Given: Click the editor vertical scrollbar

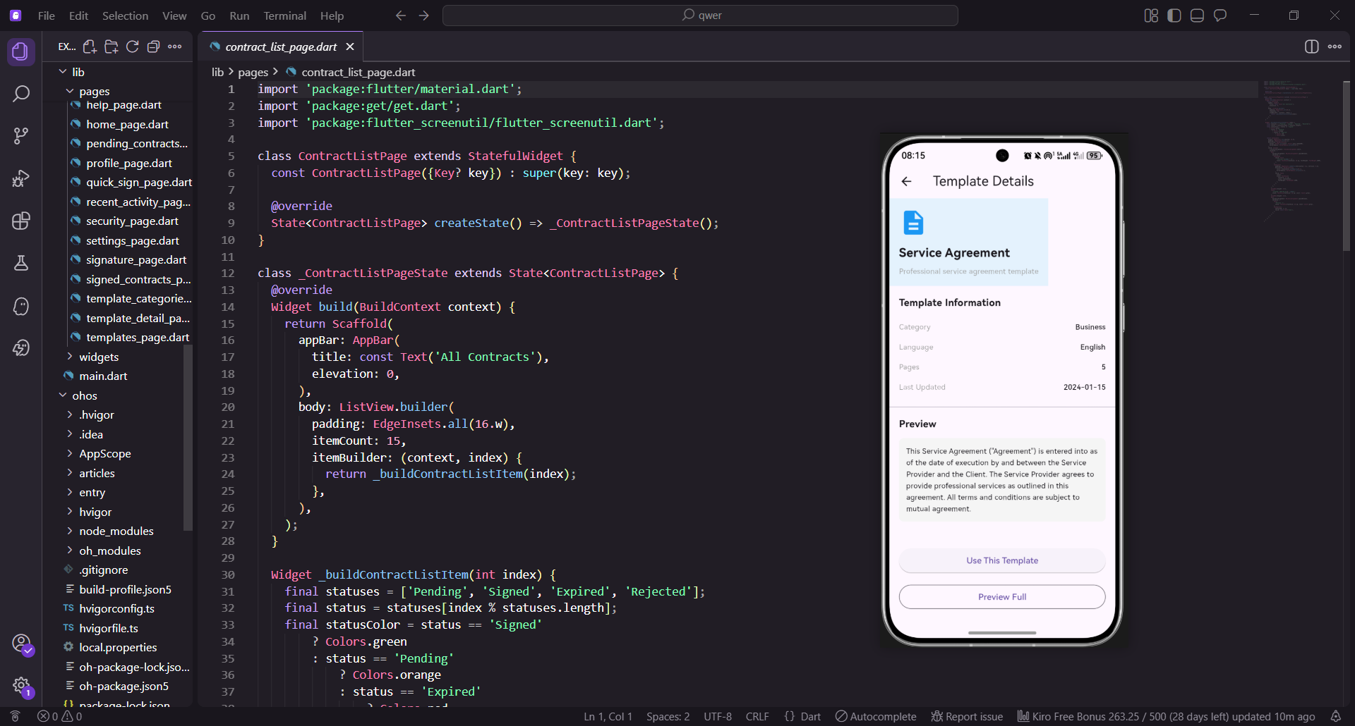Looking at the screenshot, I should coord(1347,166).
